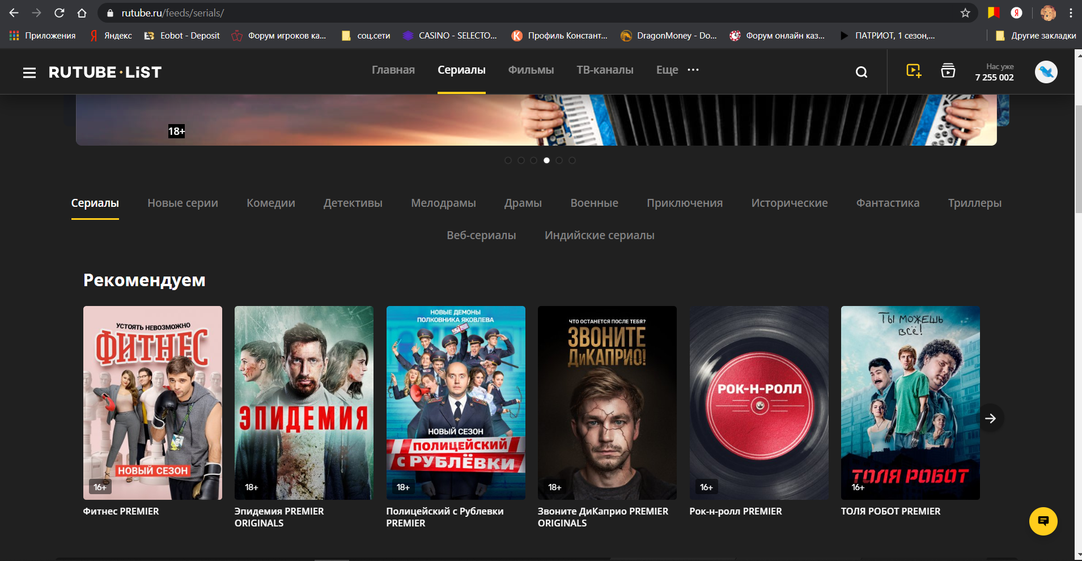Select the third banner slide dot
This screenshot has height=561, width=1082.
[x=533, y=160]
